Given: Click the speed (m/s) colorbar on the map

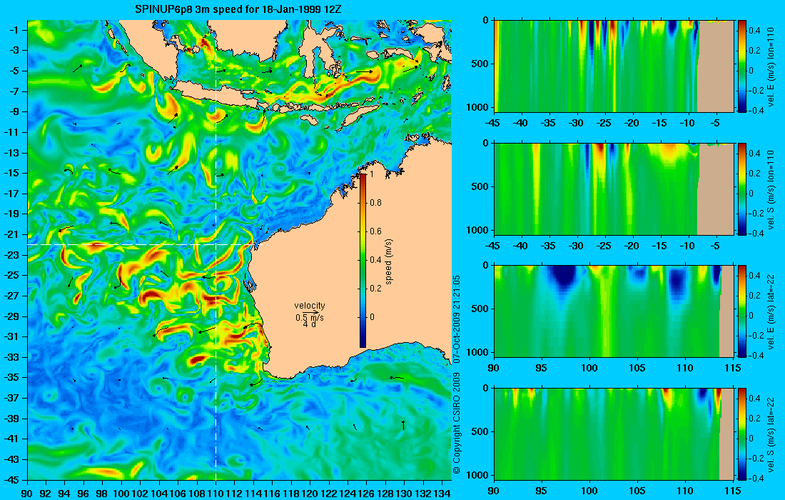Looking at the screenshot, I should click(363, 261).
